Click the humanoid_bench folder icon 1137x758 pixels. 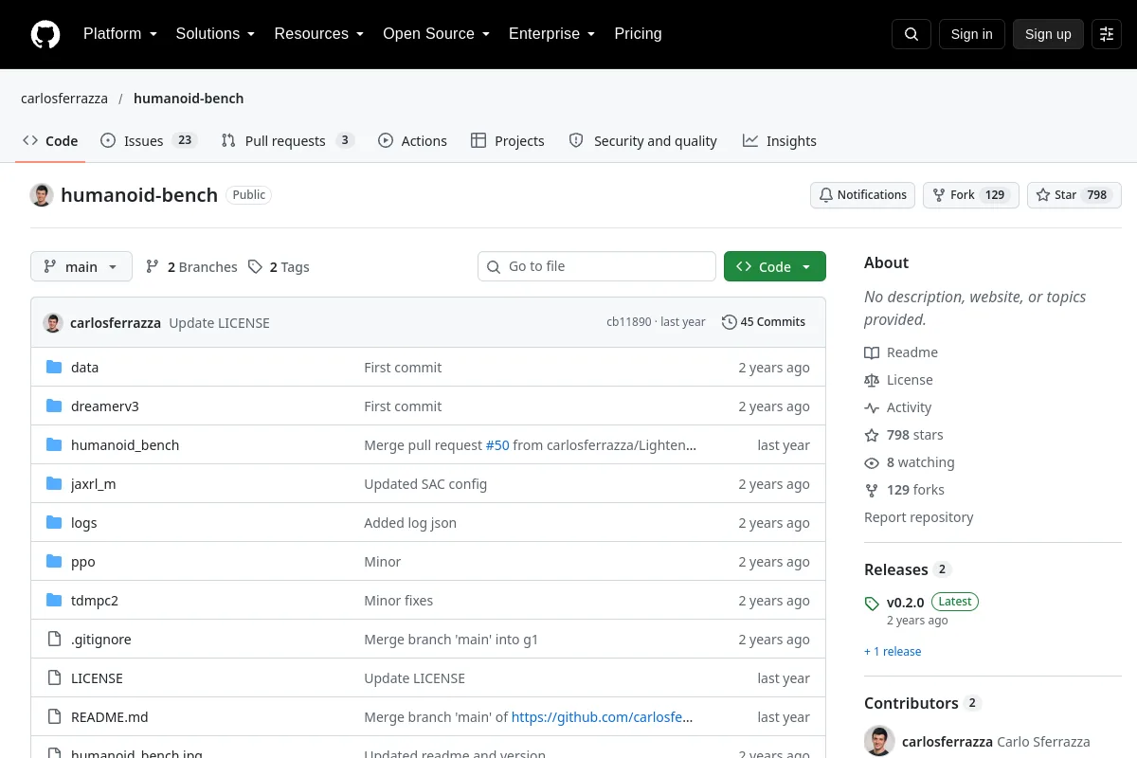tap(54, 445)
